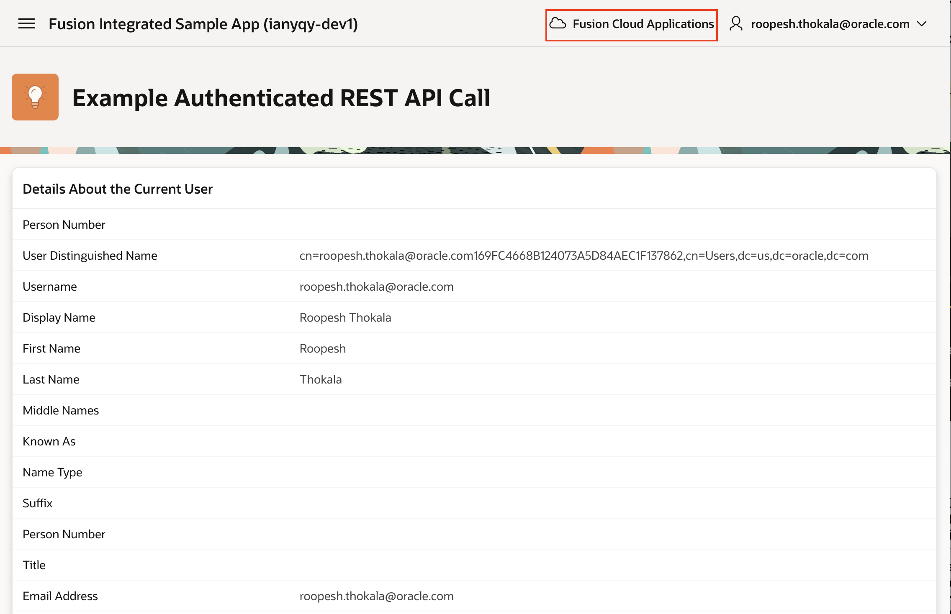Click the First Name value Roopesh

coord(322,348)
